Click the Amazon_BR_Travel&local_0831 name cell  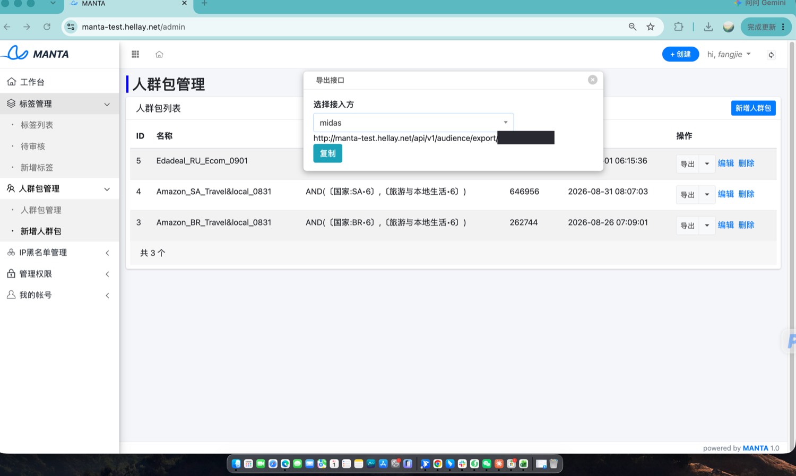coord(214,222)
